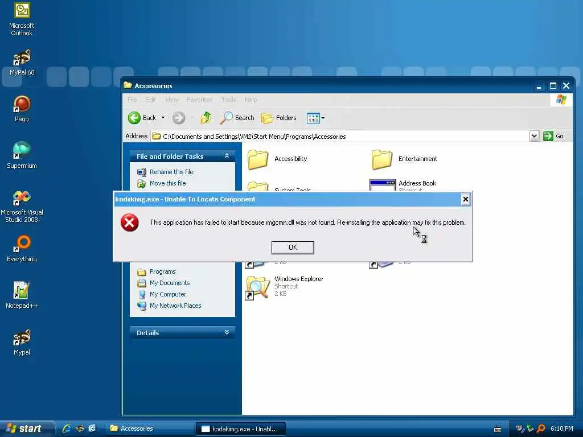Viewport: 583px width, 437px height.
Task: Open Notepad++ desktop shortcut
Action: coord(22,295)
